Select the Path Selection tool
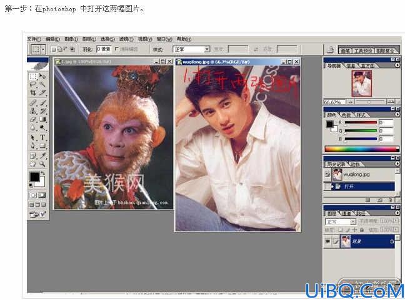This screenshot has width=405, height=300. point(33,137)
